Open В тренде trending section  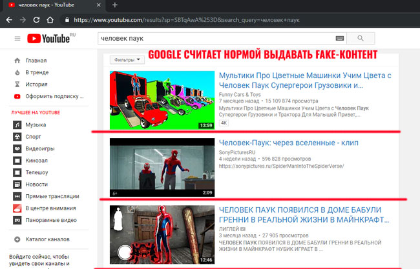tap(17, 72)
